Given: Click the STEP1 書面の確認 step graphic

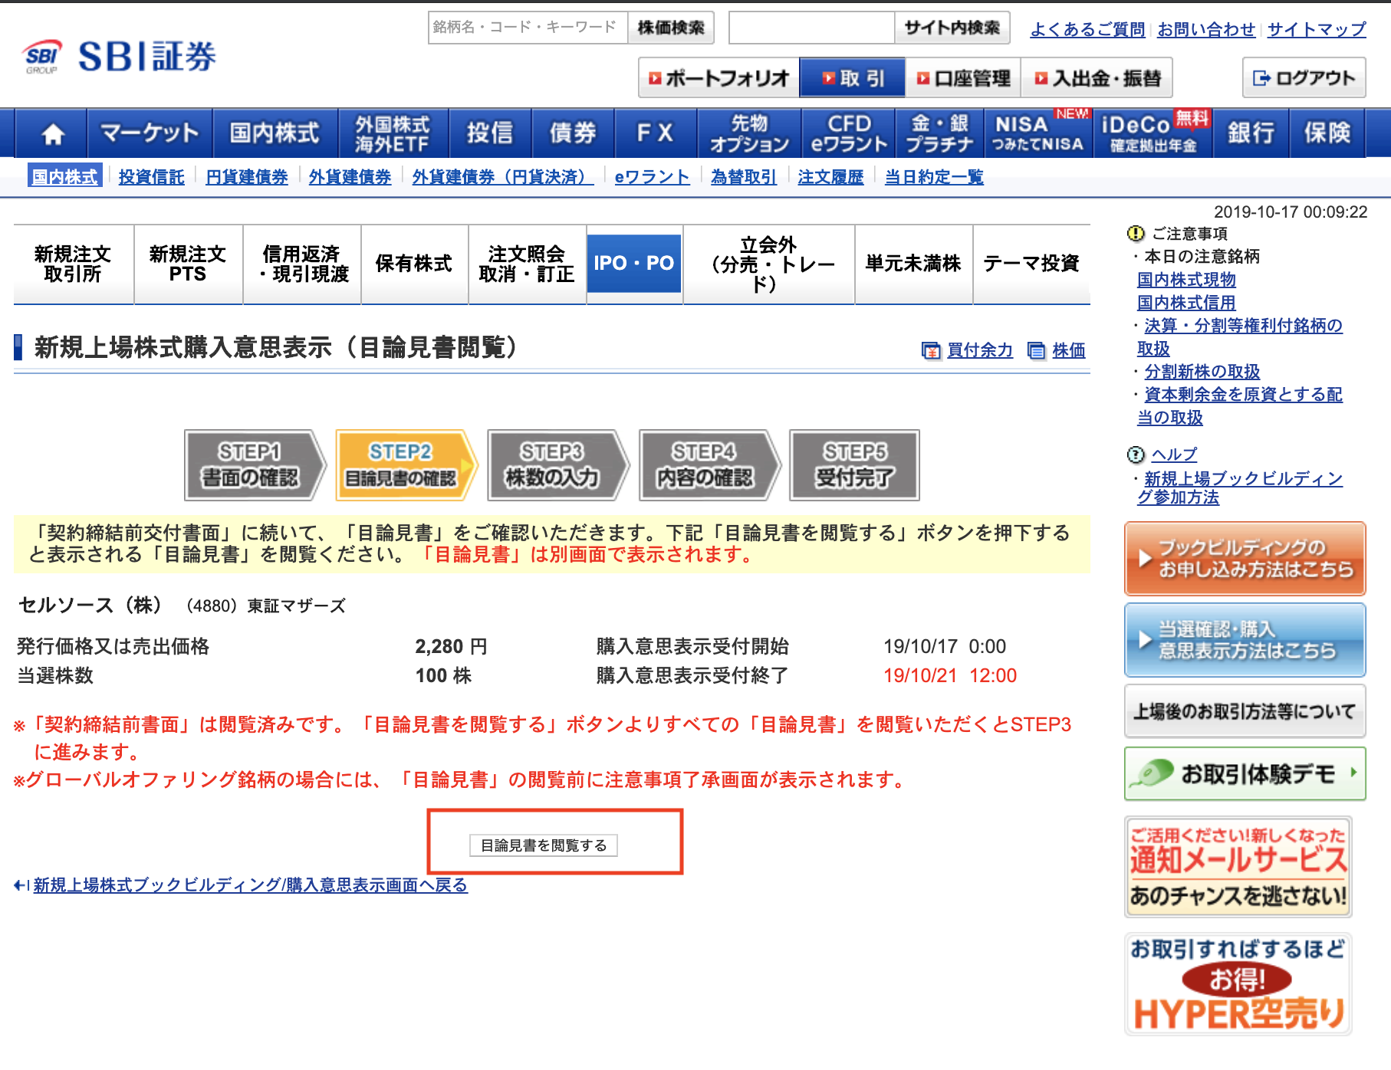Looking at the screenshot, I should 255,465.
